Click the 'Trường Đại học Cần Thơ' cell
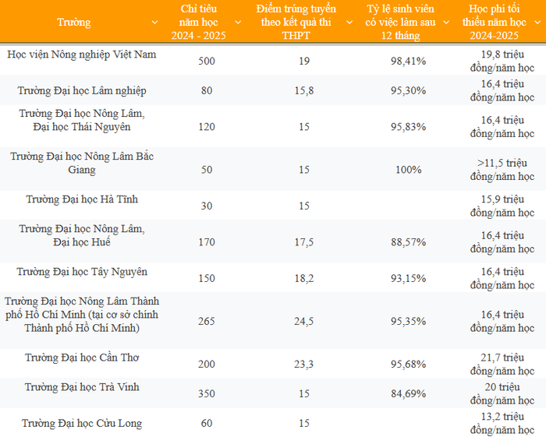Screen dimensions: 546x437 click(82, 358)
